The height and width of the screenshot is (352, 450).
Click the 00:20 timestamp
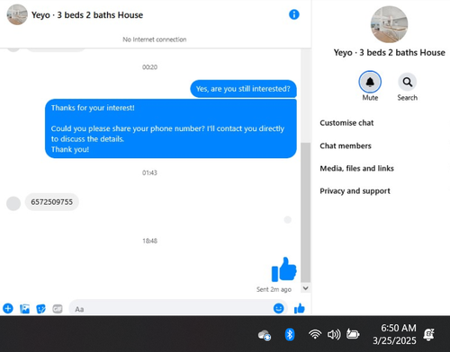(149, 67)
